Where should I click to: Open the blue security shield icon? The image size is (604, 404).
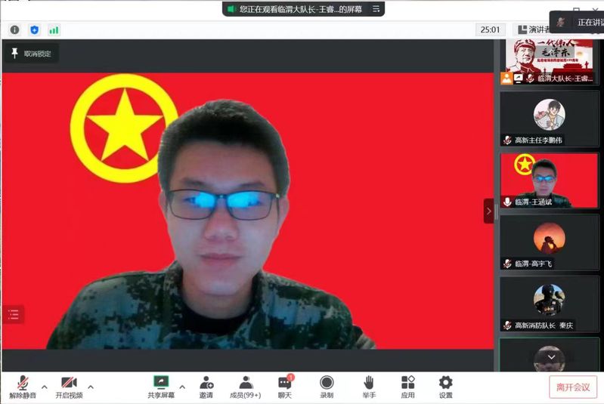34,29
